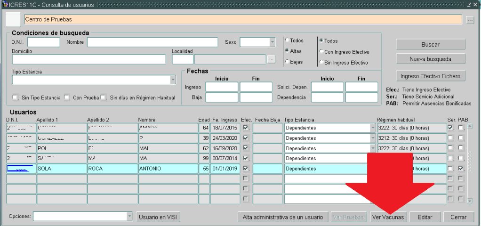The image size is (481, 226).
Task: Click the ICRES11C window icon in title bar
Action: [x=5, y=4]
